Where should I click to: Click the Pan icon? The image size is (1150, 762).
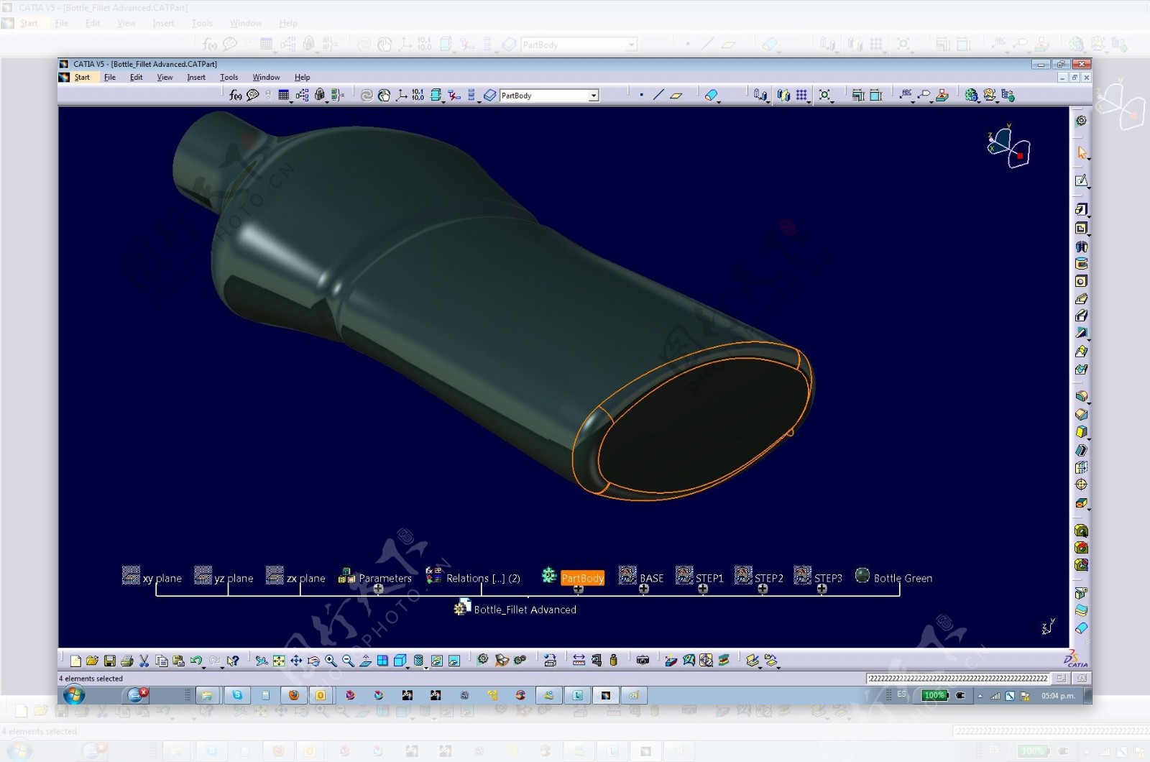point(296,660)
